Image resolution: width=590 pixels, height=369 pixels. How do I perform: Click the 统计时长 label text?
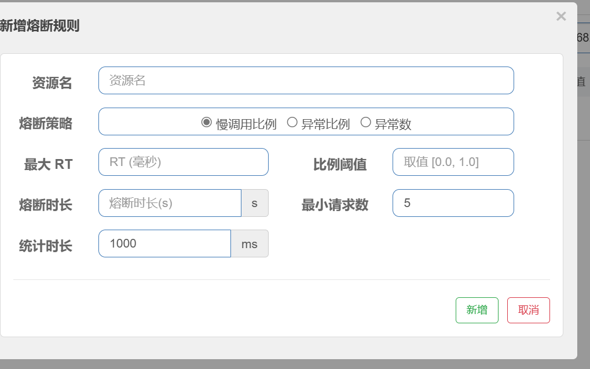[x=46, y=246]
